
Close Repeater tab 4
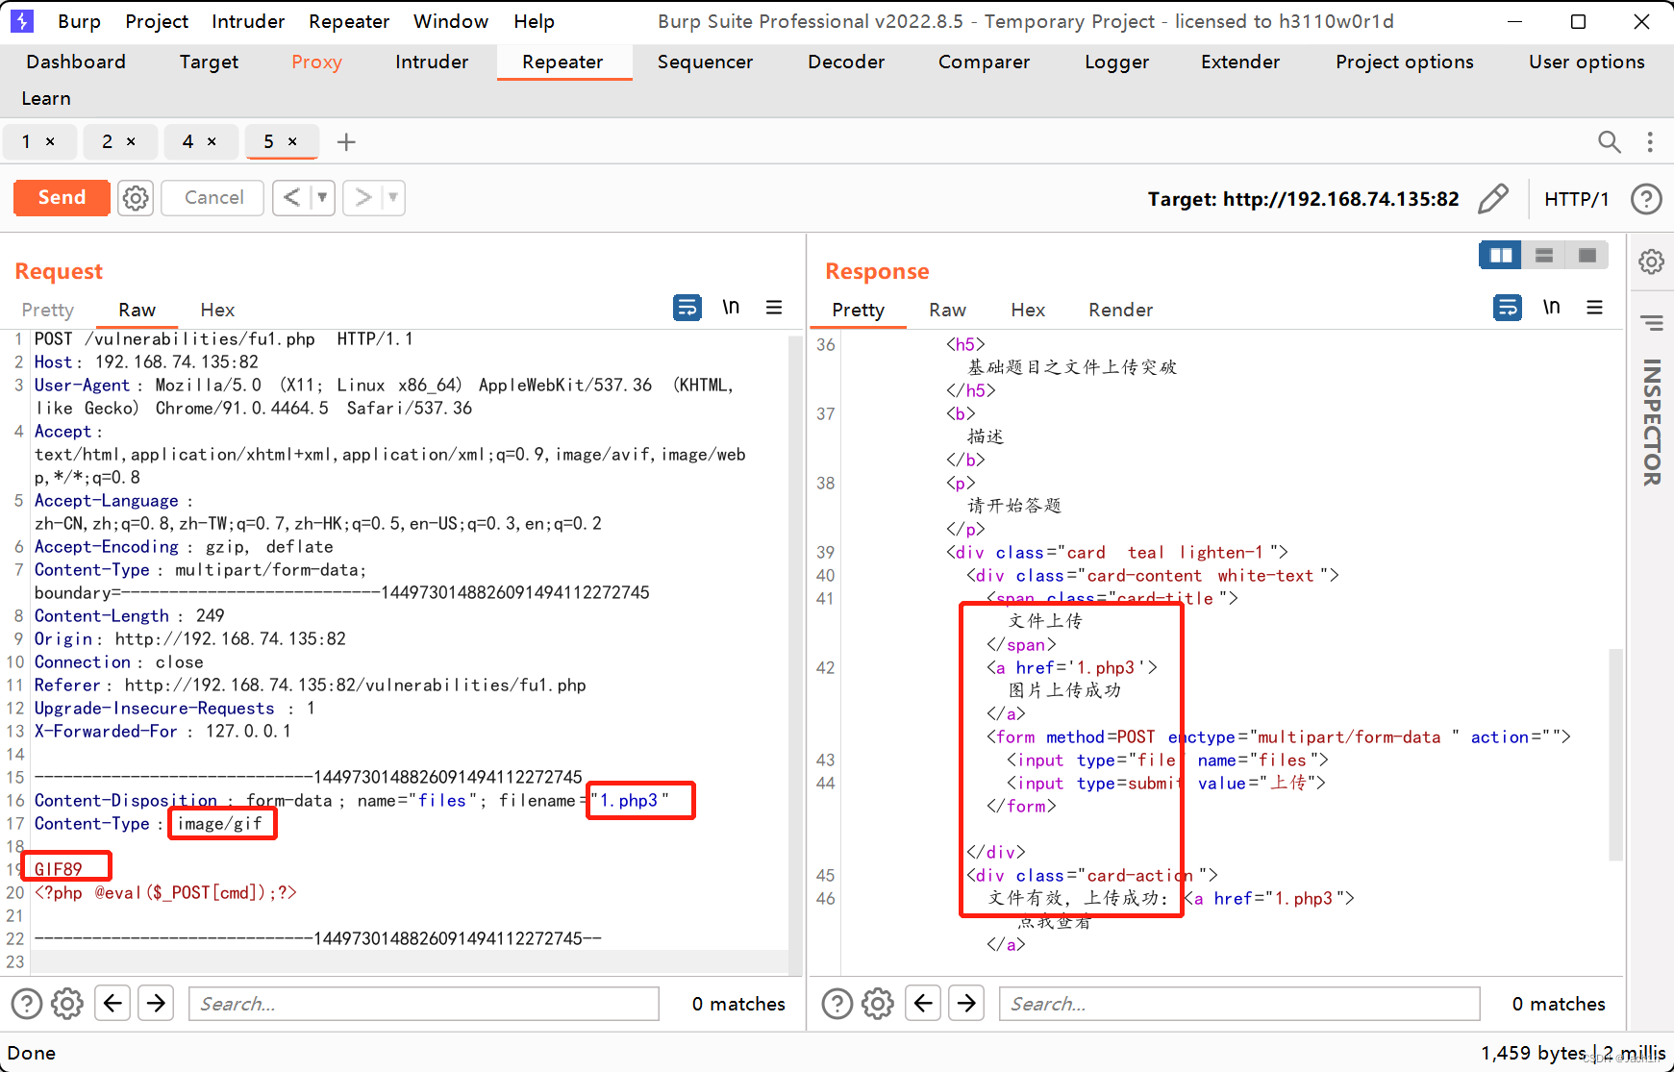(x=212, y=141)
